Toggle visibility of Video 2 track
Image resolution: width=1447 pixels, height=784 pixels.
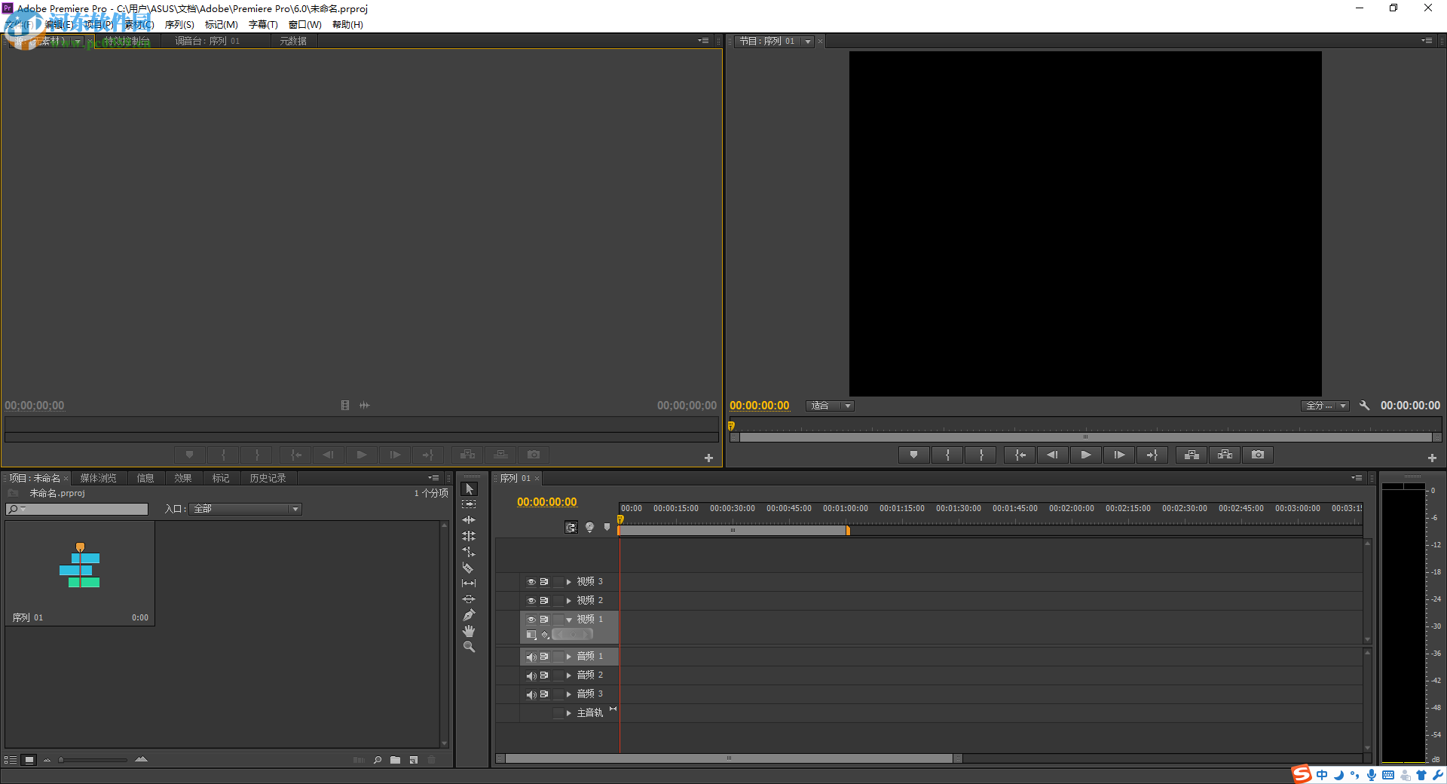click(x=531, y=601)
